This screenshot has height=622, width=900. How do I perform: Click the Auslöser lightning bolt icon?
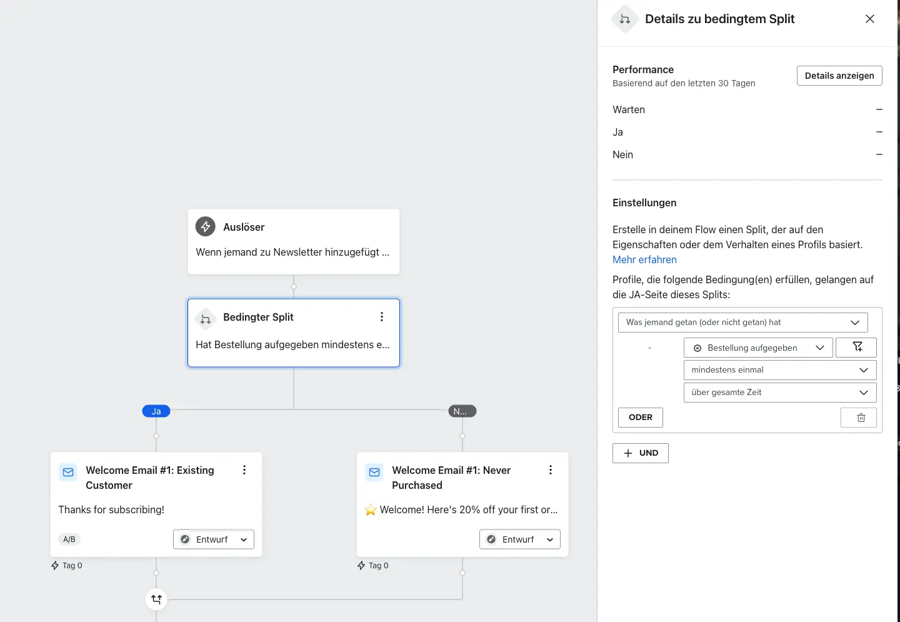pyautogui.click(x=205, y=226)
